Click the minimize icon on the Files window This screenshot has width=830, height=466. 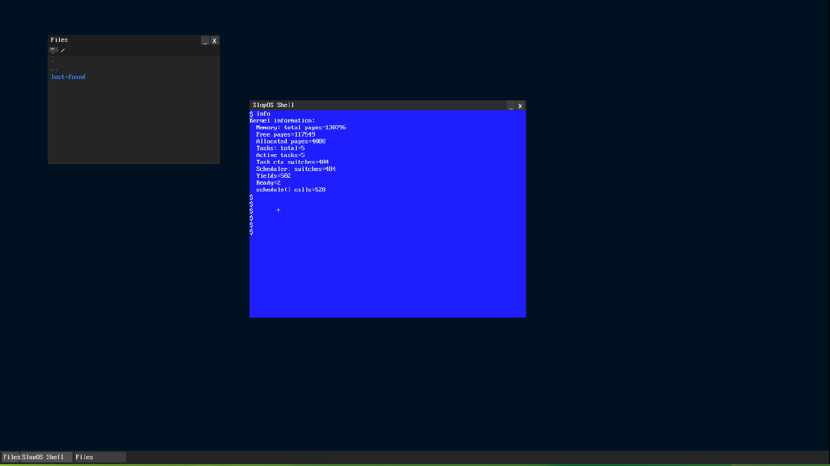(205, 40)
